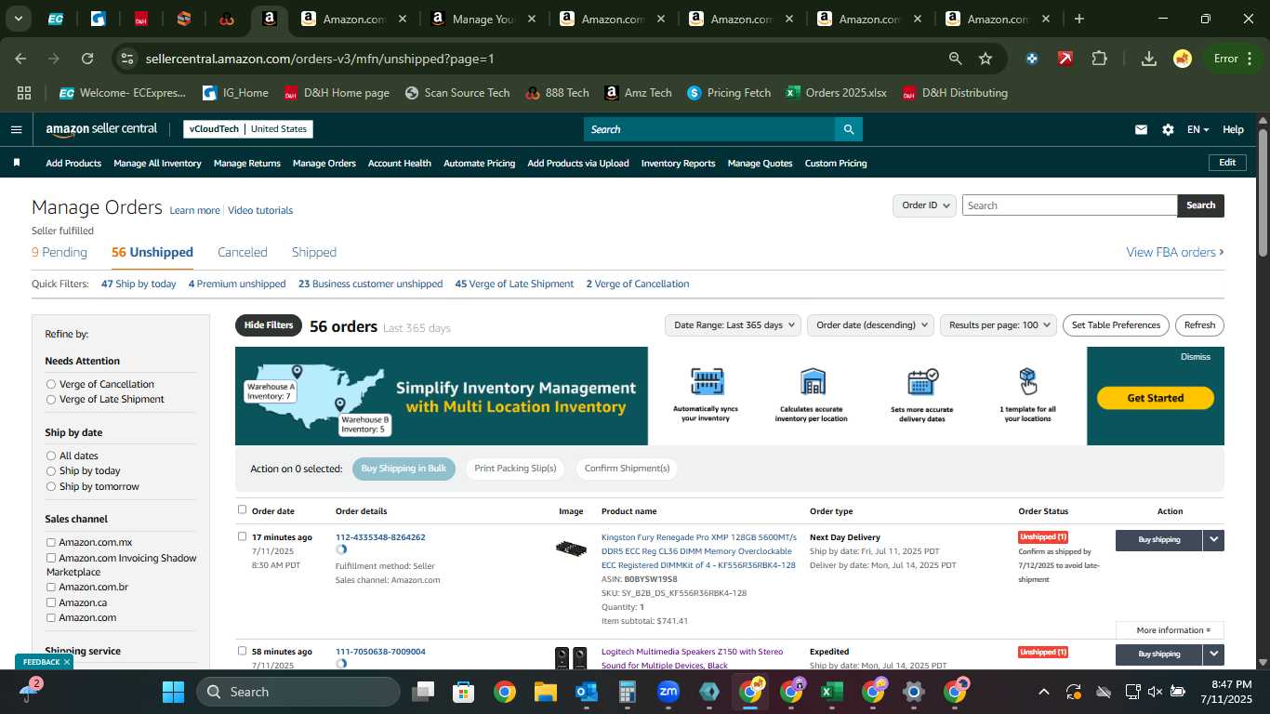Image resolution: width=1270 pixels, height=714 pixels.
Task: Check Amazon.com Invoicing Shadow Marketplace box
Action: 51,558
